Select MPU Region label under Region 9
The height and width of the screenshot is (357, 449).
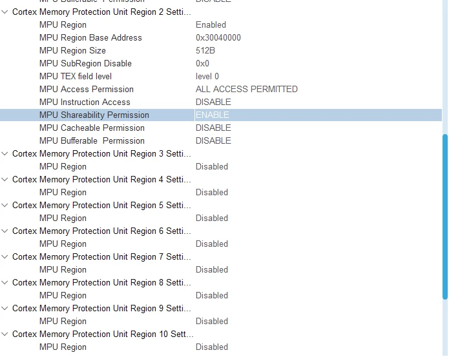pyautogui.click(x=63, y=321)
